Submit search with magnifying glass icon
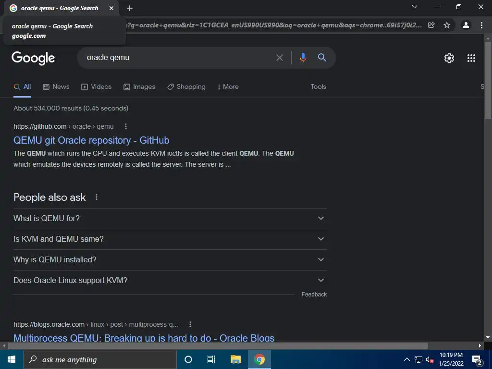The image size is (492, 369). [x=322, y=58]
